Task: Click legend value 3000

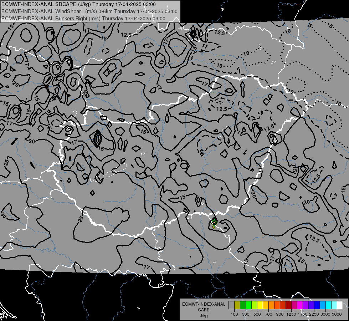Action: [x=325, y=314]
